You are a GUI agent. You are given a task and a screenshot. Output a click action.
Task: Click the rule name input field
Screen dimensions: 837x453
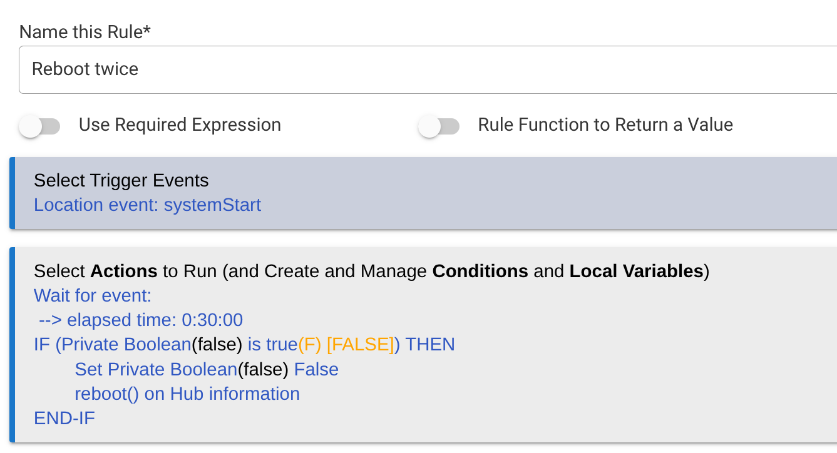426,69
